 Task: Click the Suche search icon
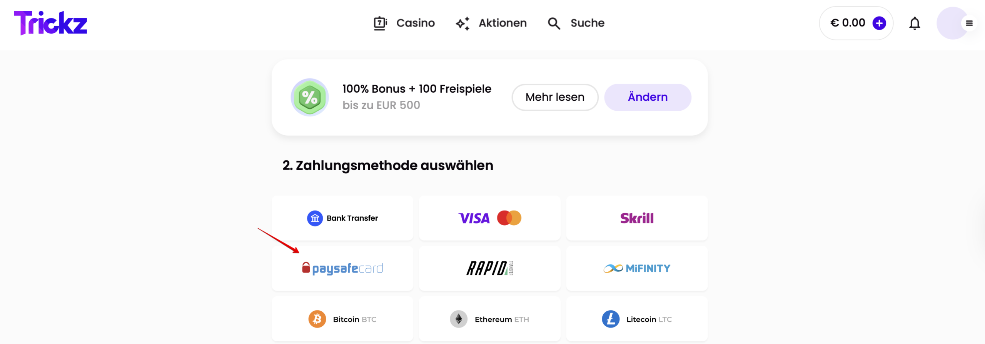554,23
